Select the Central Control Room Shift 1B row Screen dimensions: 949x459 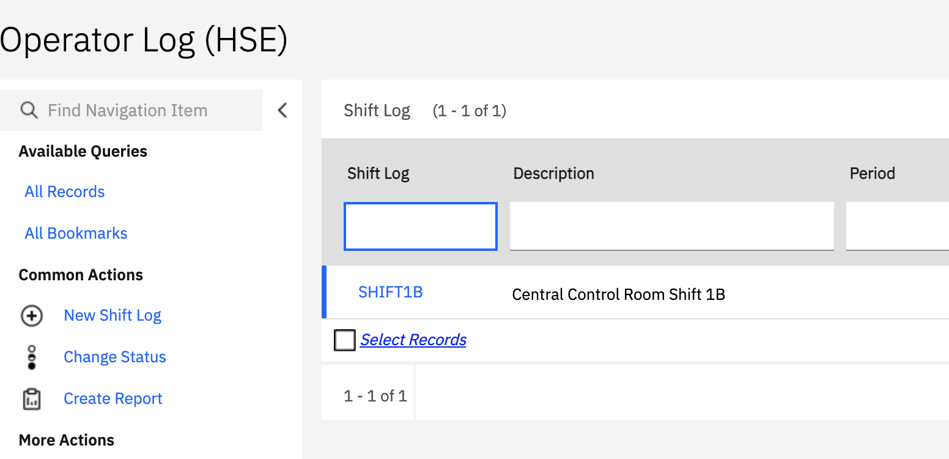coord(635,293)
